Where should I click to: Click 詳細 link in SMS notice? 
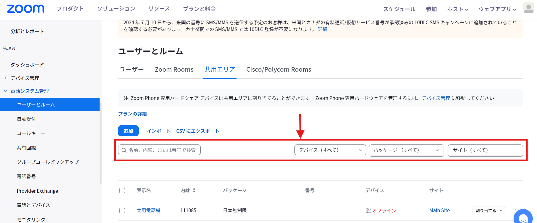tap(322, 29)
